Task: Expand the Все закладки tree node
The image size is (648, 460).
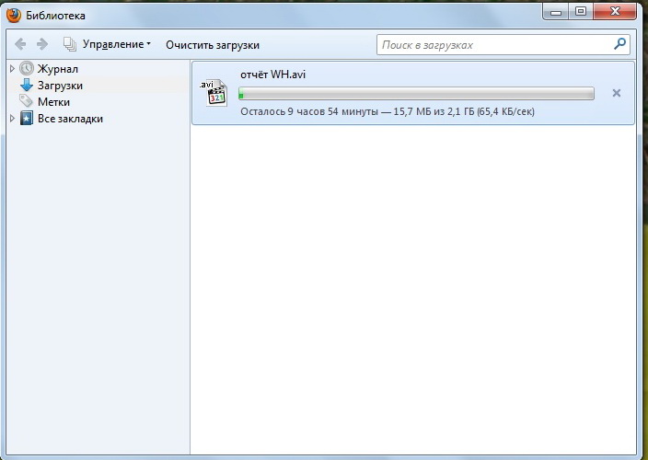Action: click(12, 119)
